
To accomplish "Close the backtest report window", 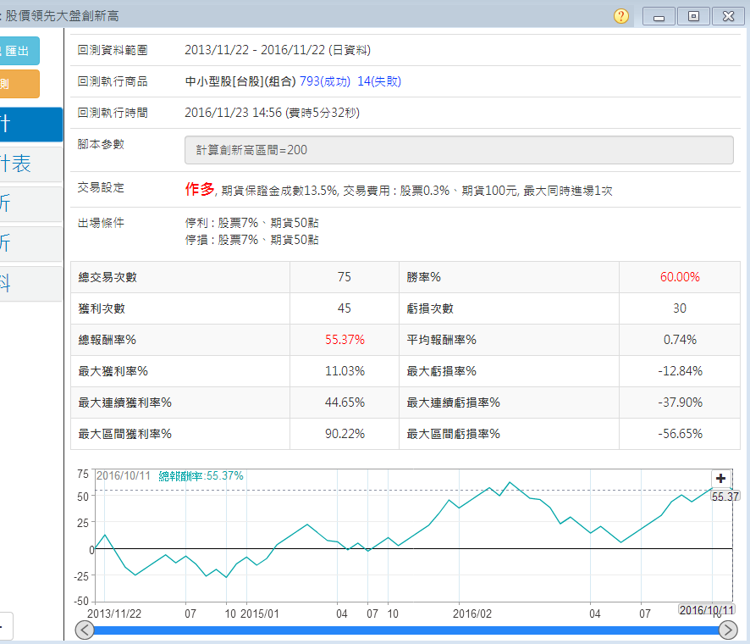I will coord(728,16).
